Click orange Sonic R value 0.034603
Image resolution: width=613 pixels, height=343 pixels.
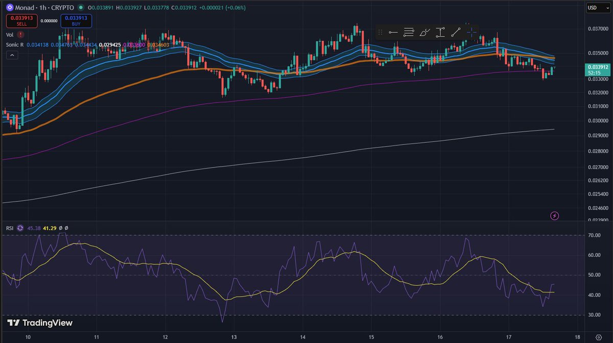click(x=158, y=45)
